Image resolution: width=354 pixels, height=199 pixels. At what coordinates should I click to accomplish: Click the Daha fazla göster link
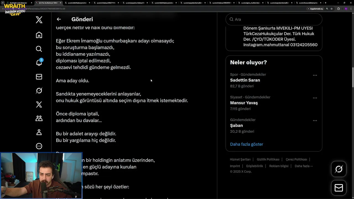pyautogui.click(x=246, y=144)
